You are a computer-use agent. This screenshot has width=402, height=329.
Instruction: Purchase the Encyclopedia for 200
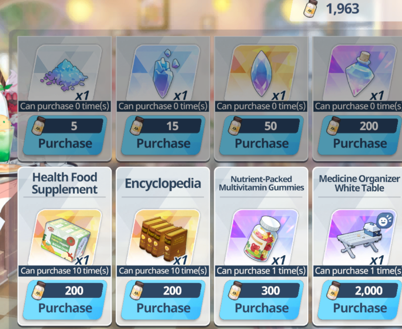(x=163, y=300)
